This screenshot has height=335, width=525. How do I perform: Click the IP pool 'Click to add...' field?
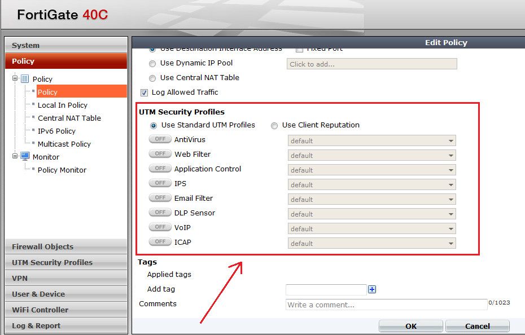pos(371,64)
